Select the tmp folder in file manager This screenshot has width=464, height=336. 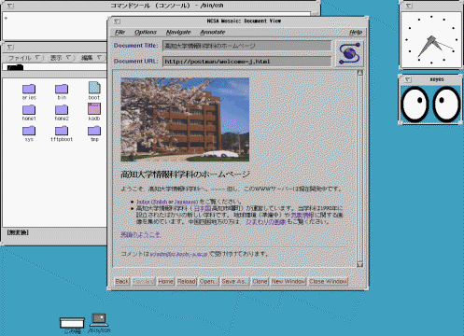(94, 131)
